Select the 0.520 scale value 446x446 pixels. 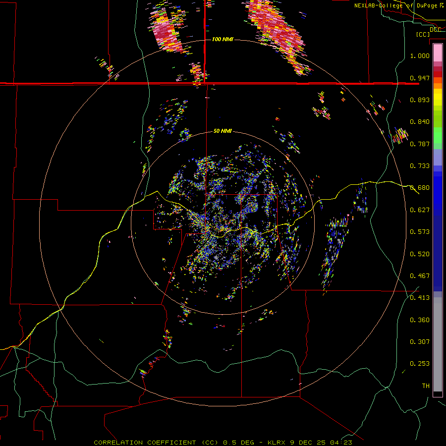click(420, 254)
